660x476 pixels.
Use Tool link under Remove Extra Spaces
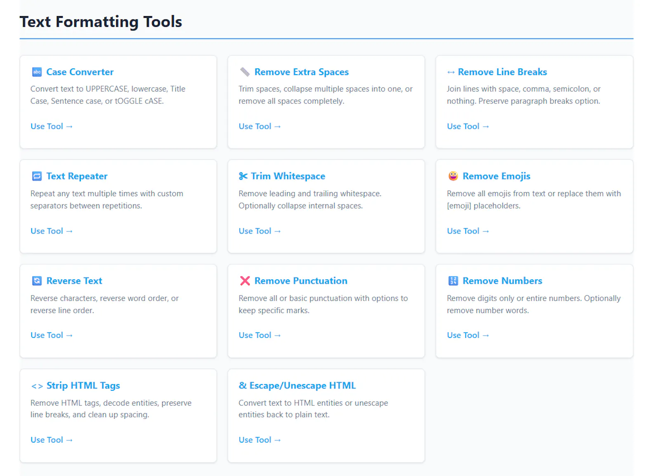(259, 127)
